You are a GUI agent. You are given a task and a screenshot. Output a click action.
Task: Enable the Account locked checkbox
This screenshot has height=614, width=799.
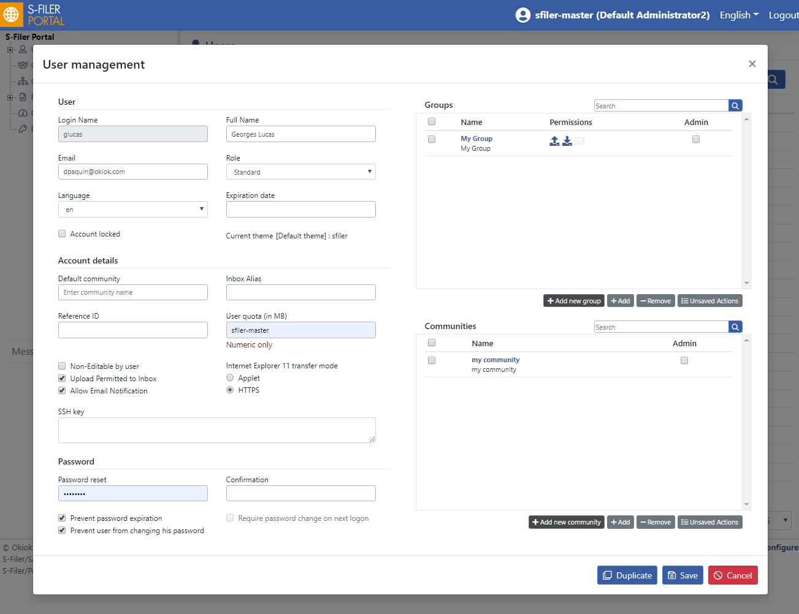click(62, 233)
